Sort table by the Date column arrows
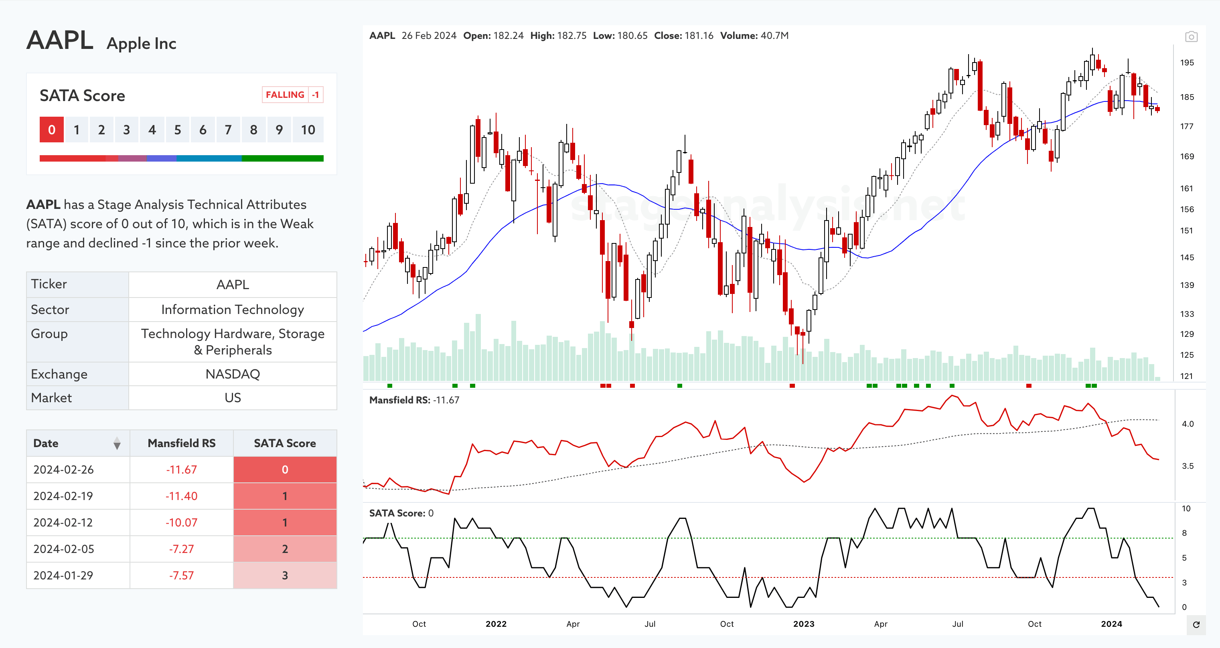This screenshot has width=1220, height=648. [x=117, y=444]
